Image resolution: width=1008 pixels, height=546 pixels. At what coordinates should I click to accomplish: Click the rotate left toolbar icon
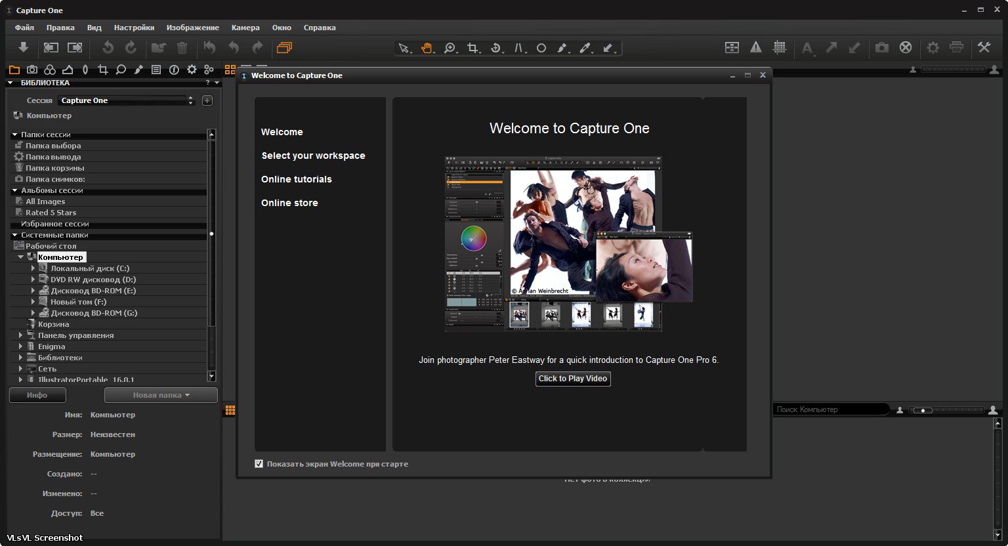tap(108, 47)
